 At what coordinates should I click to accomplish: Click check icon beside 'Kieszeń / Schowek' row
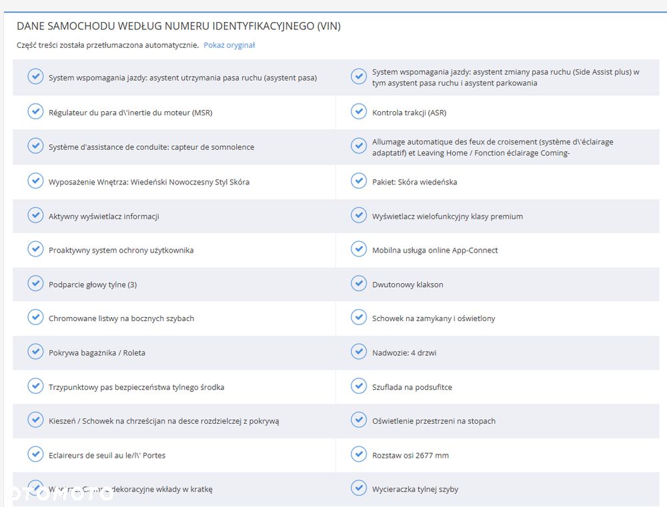pos(36,420)
